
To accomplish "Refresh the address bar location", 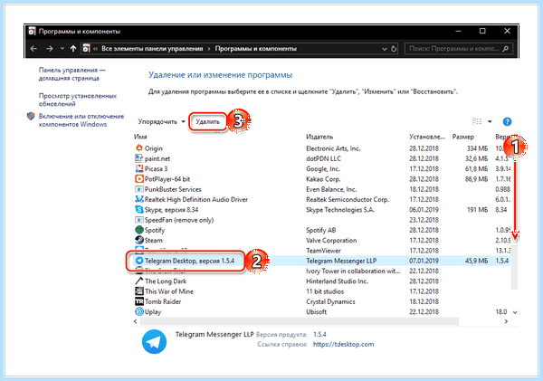I will coord(394,49).
